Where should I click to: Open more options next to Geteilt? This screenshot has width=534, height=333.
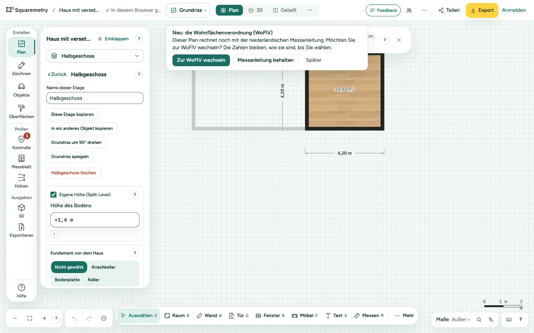tap(310, 10)
